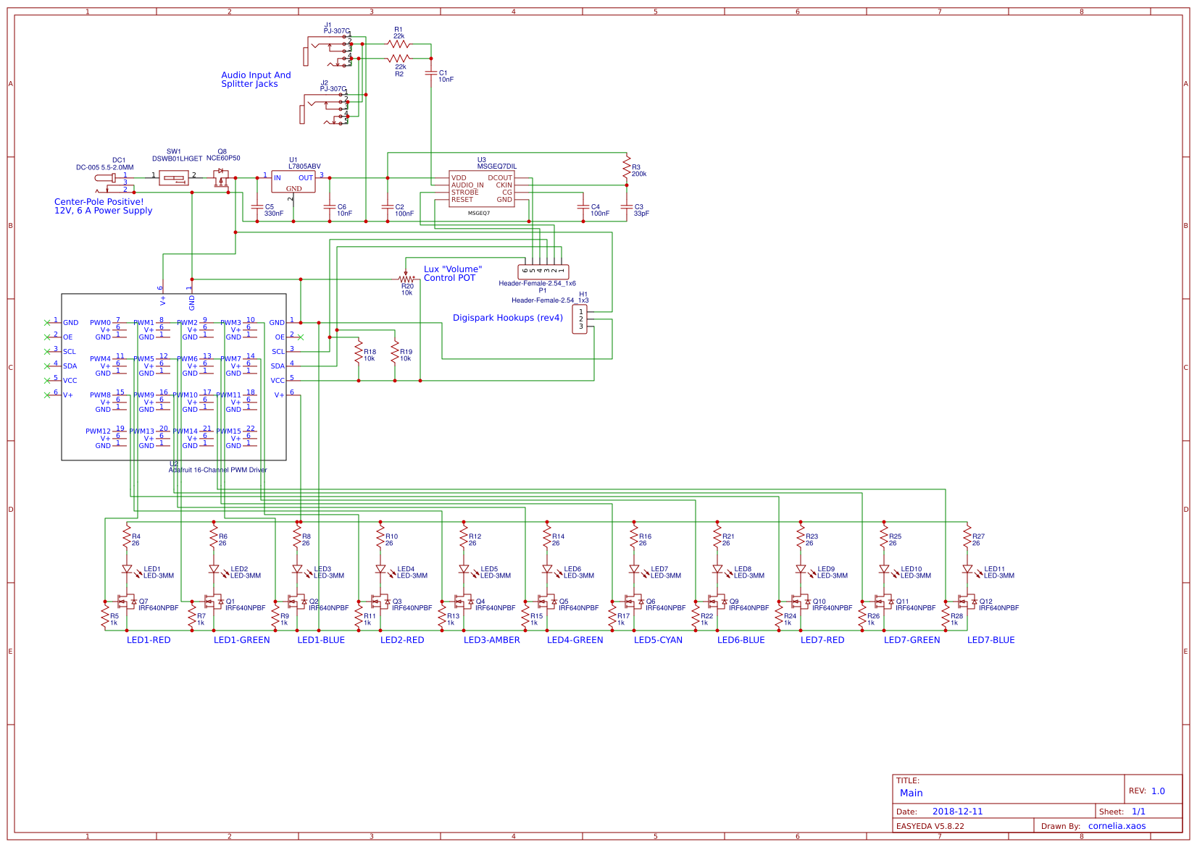The image size is (1197, 847).
Task: Select the Q8 NCE60P50 MOSFET
Action: 220,178
